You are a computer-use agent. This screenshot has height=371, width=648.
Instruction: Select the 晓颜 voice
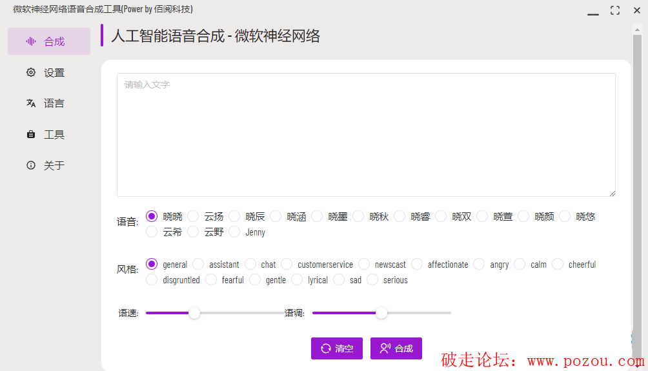coord(523,216)
